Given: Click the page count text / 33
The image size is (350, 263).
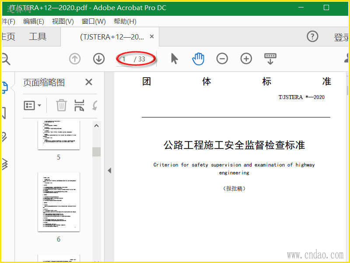Looking at the screenshot, I should click(x=140, y=59).
